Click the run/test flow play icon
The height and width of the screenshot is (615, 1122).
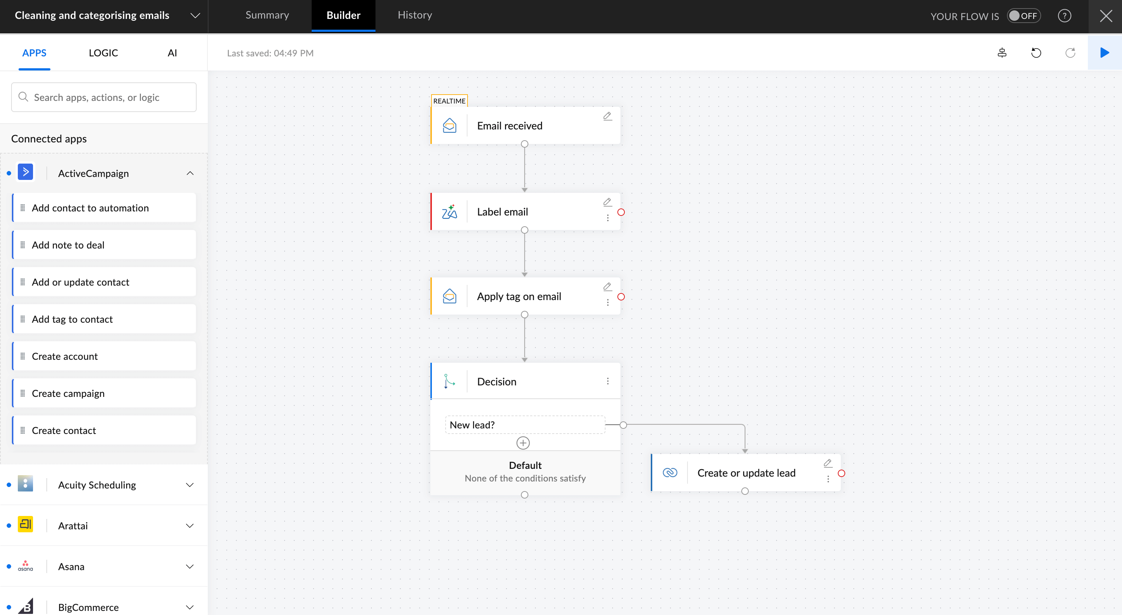[1104, 53]
